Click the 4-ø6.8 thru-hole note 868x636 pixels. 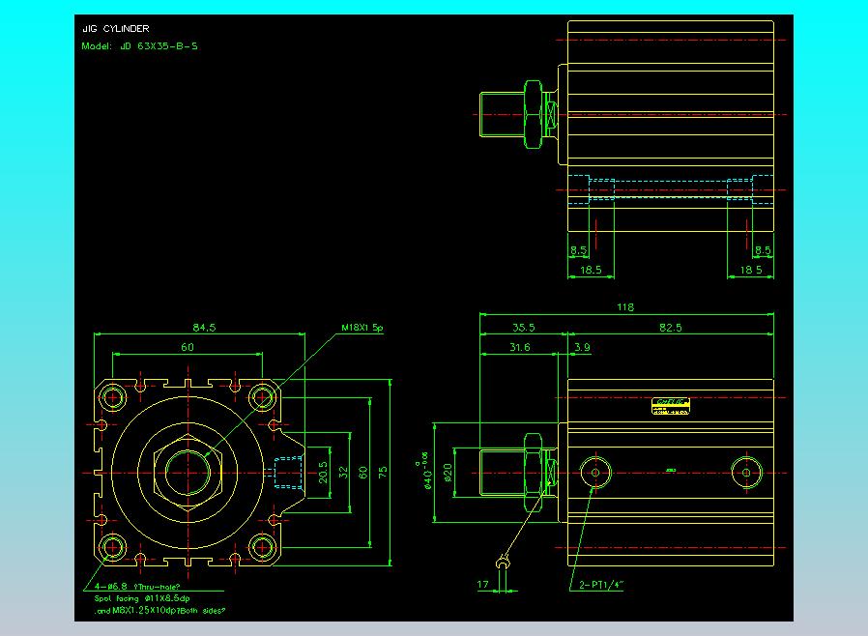click(x=136, y=586)
